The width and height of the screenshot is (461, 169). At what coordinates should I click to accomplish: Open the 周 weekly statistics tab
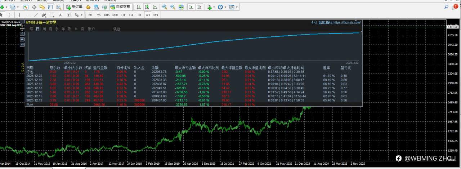44,29
